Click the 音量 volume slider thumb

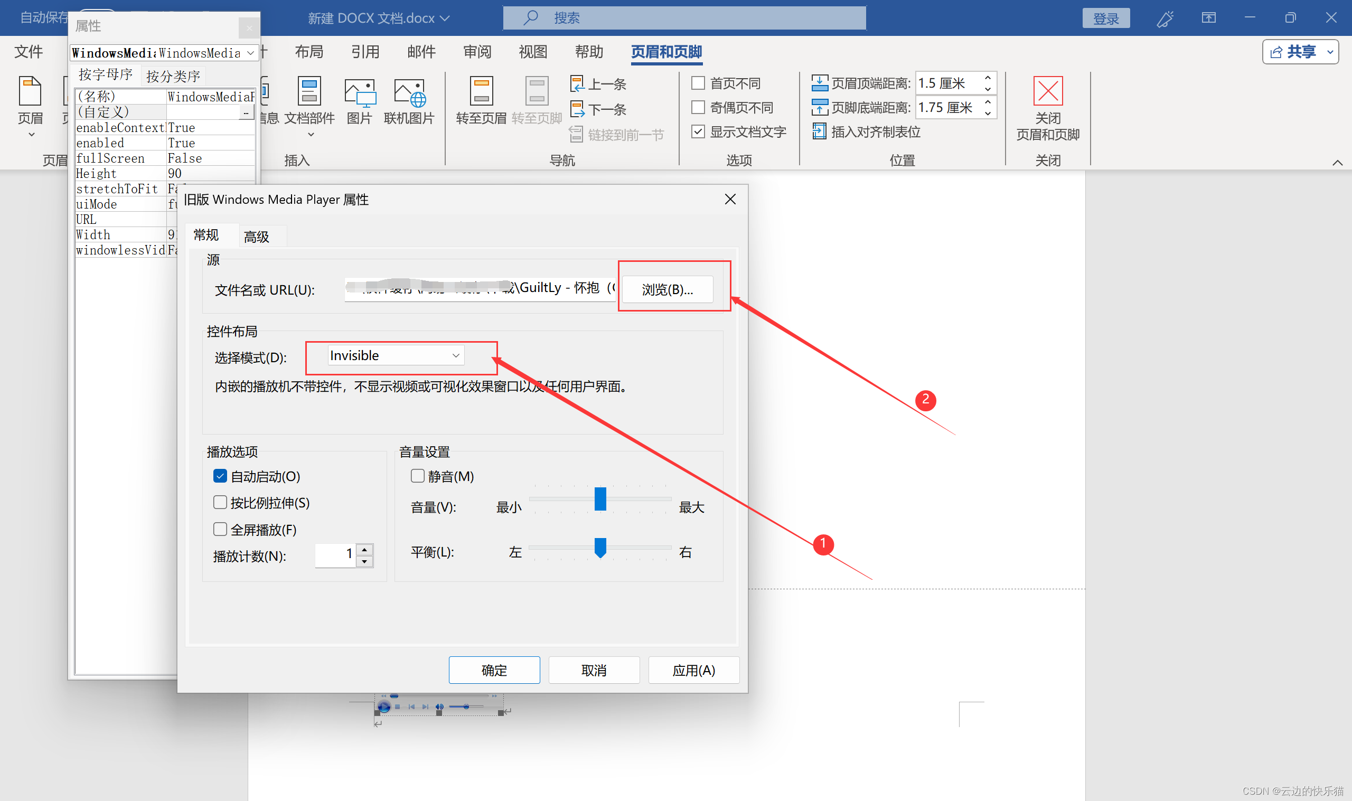pos(600,499)
